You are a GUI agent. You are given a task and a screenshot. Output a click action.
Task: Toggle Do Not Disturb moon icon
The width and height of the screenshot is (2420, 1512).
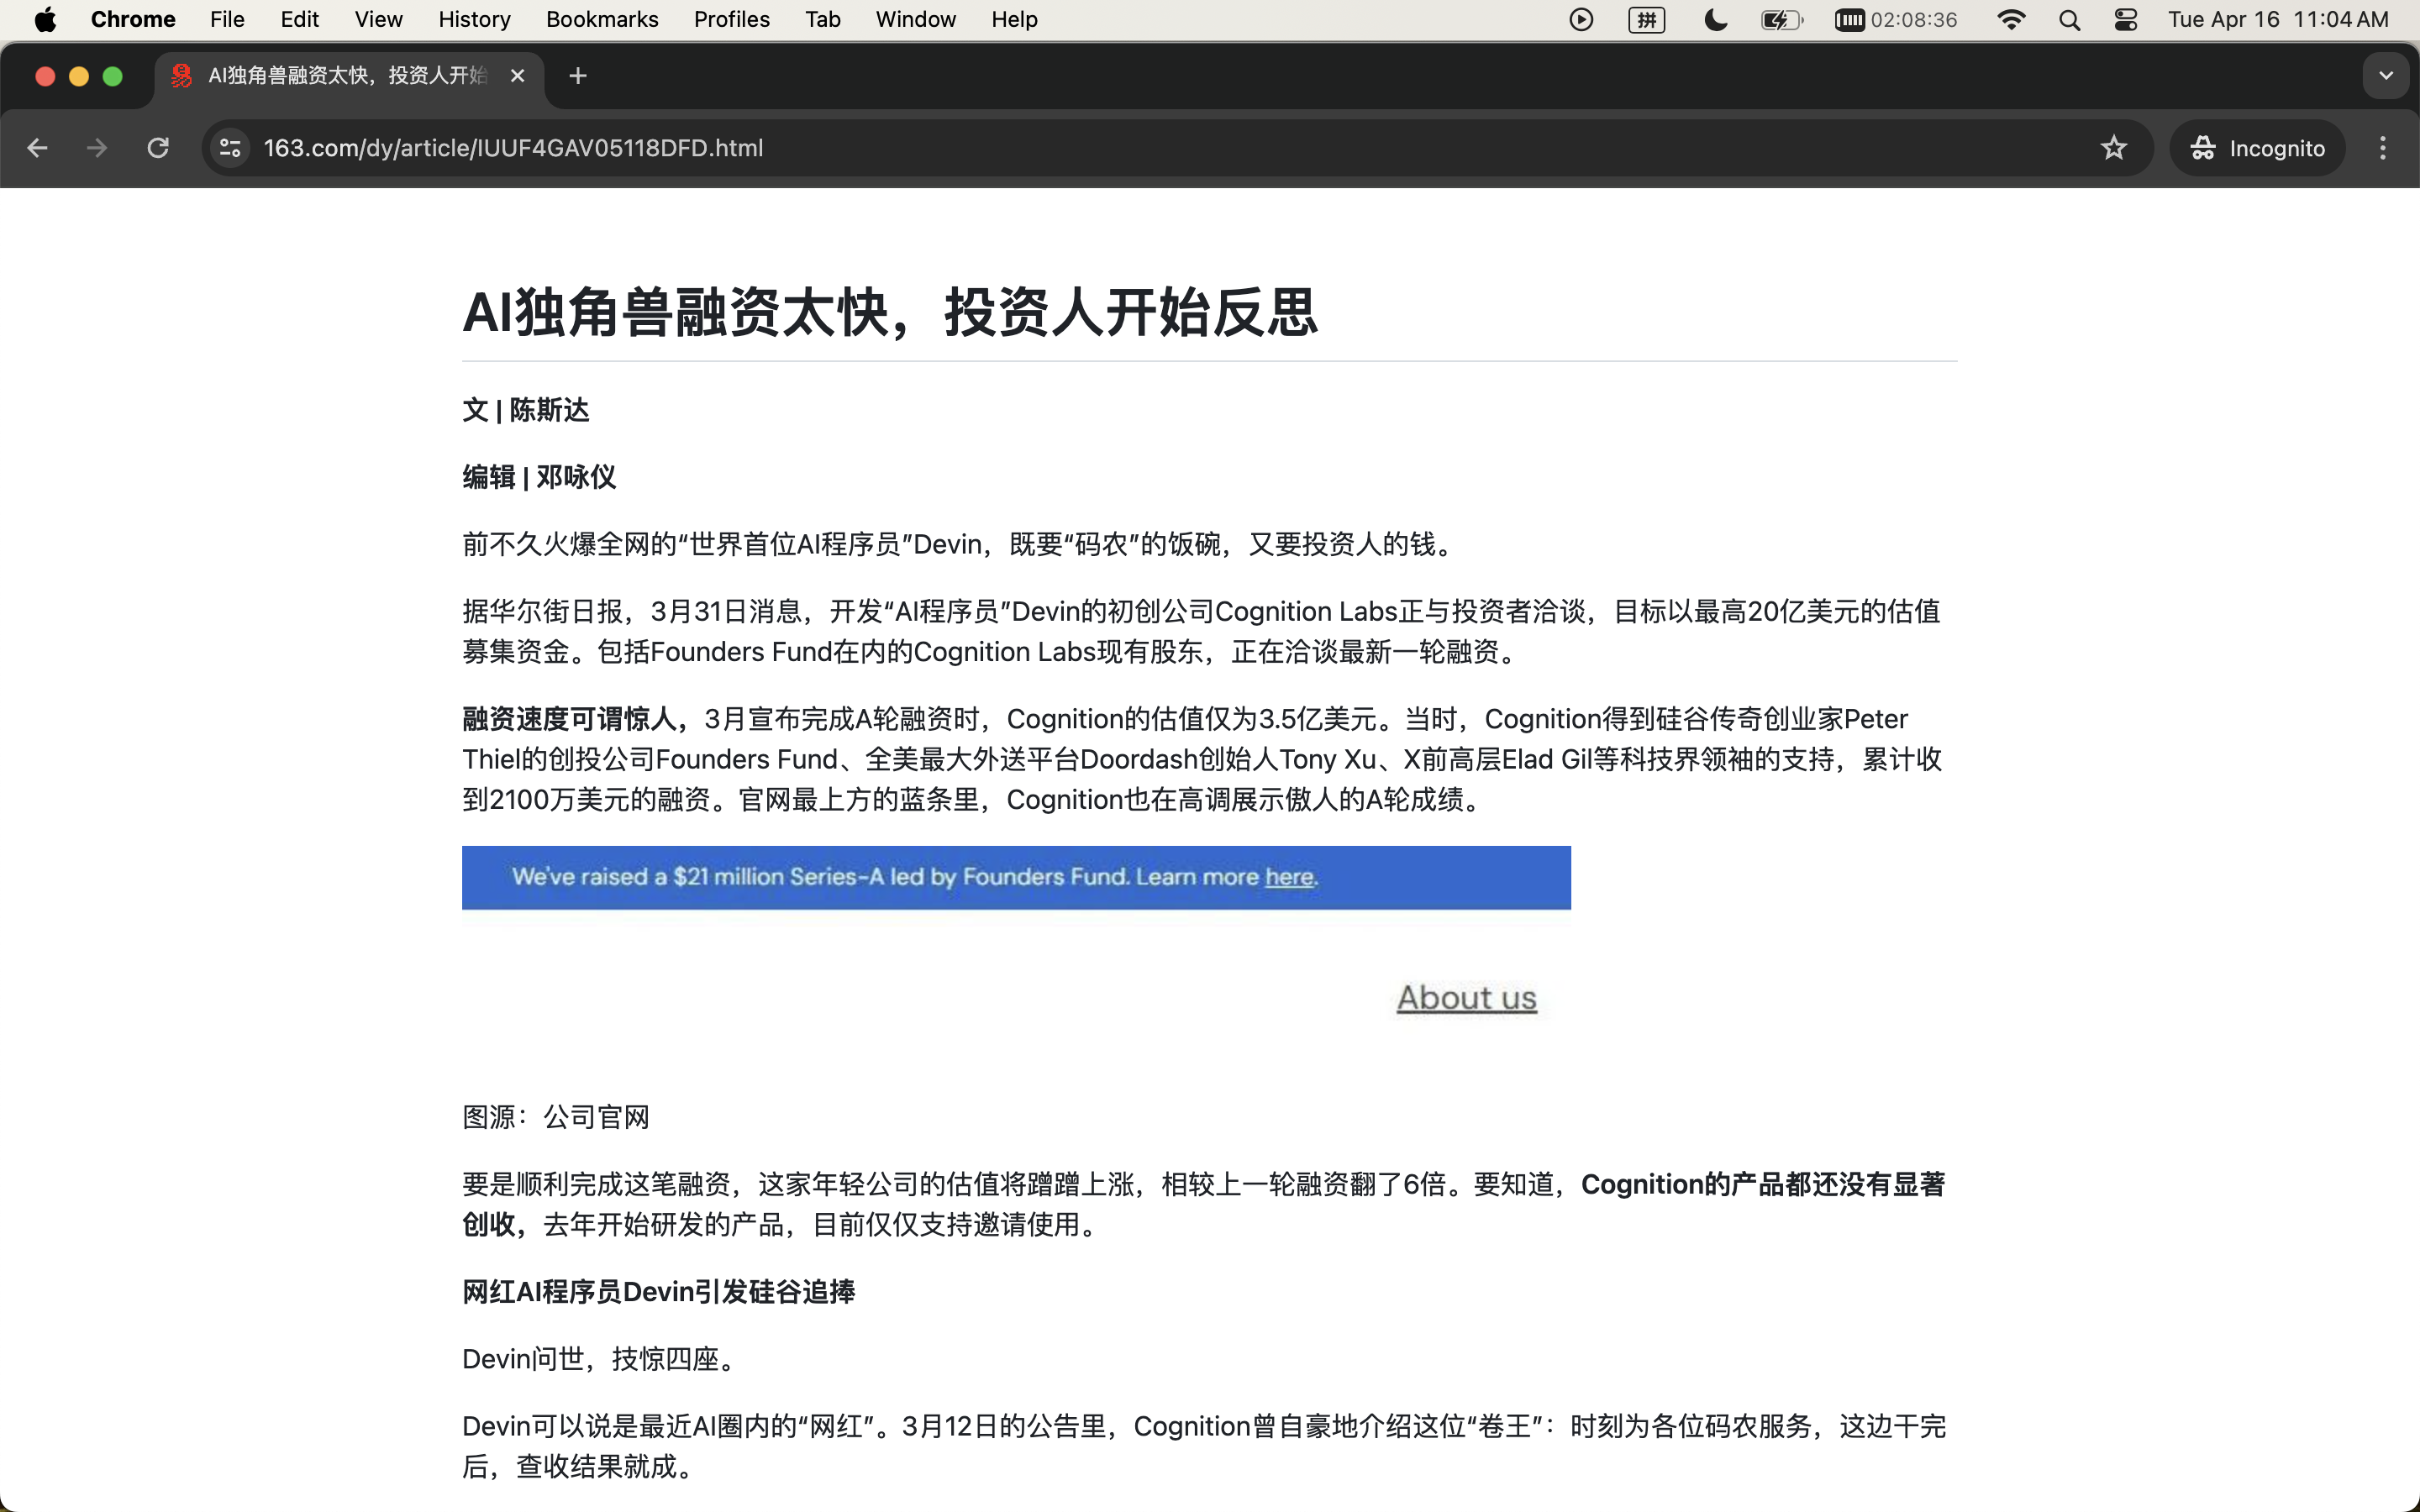(x=1716, y=20)
